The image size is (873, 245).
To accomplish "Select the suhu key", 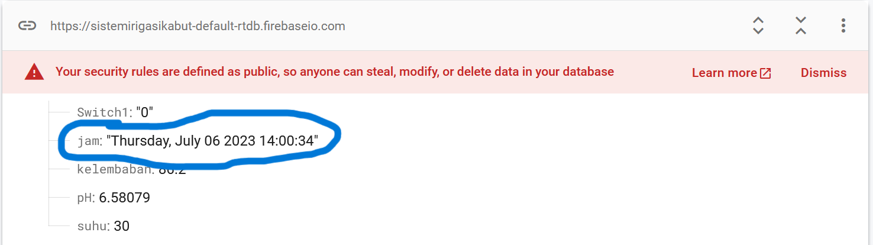I will coord(92,226).
